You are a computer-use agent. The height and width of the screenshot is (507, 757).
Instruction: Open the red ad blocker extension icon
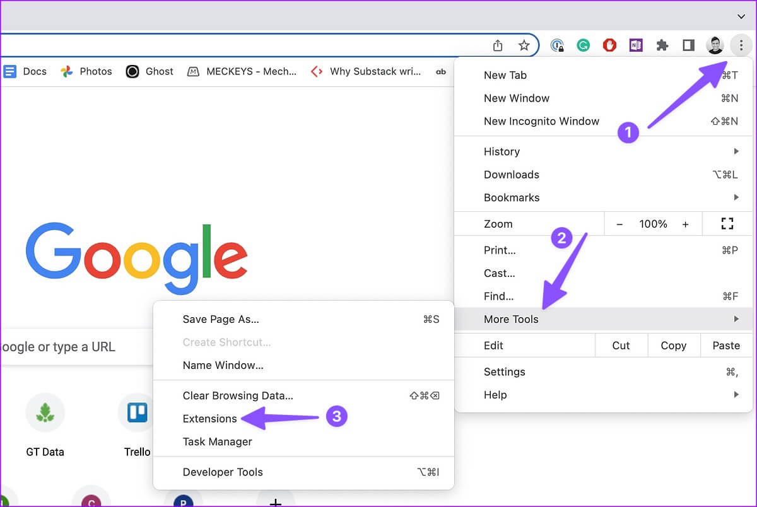pyautogui.click(x=609, y=45)
